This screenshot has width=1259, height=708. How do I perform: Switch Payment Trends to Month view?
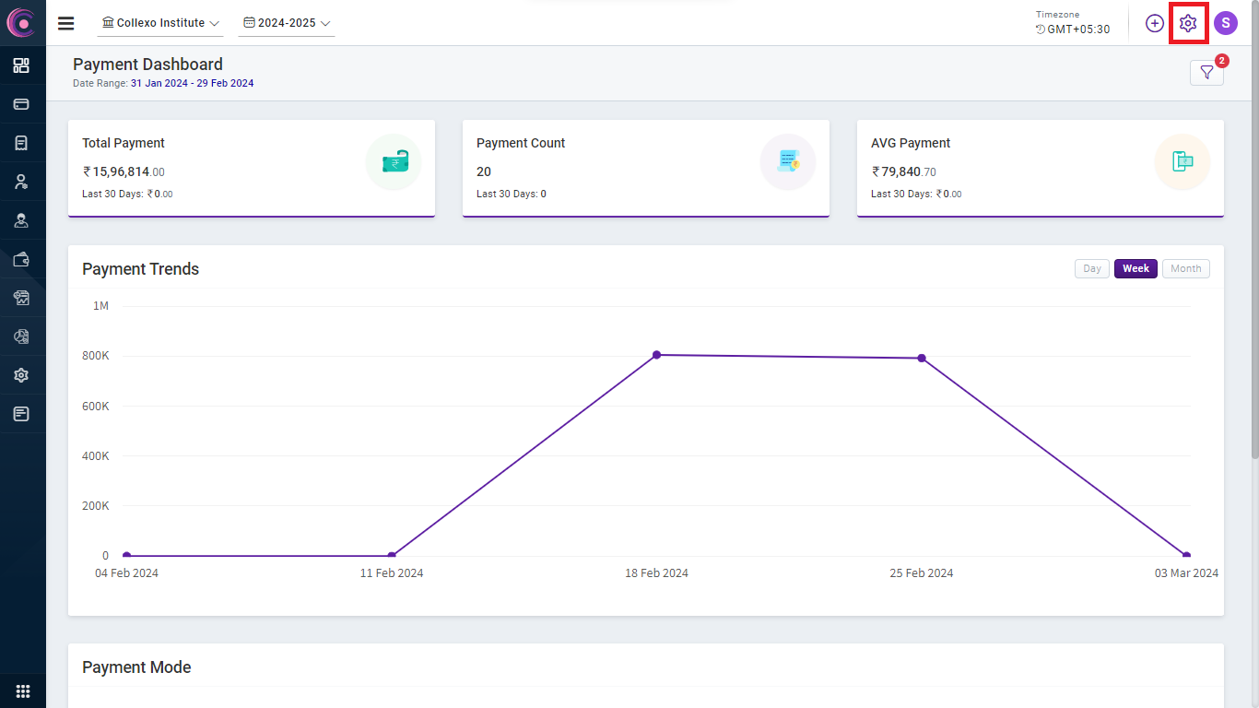click(x=1185, y=268)
